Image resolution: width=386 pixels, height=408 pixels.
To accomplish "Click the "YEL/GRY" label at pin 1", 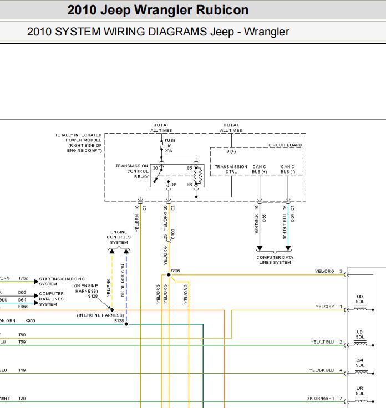I will [324, 307].
